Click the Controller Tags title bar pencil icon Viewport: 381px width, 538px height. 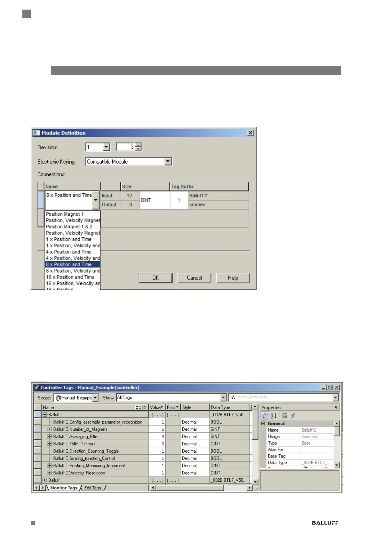pos(37,387)
